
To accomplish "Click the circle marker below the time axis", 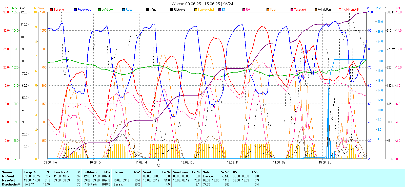I will pyautogui.click(x=159, y=165).
